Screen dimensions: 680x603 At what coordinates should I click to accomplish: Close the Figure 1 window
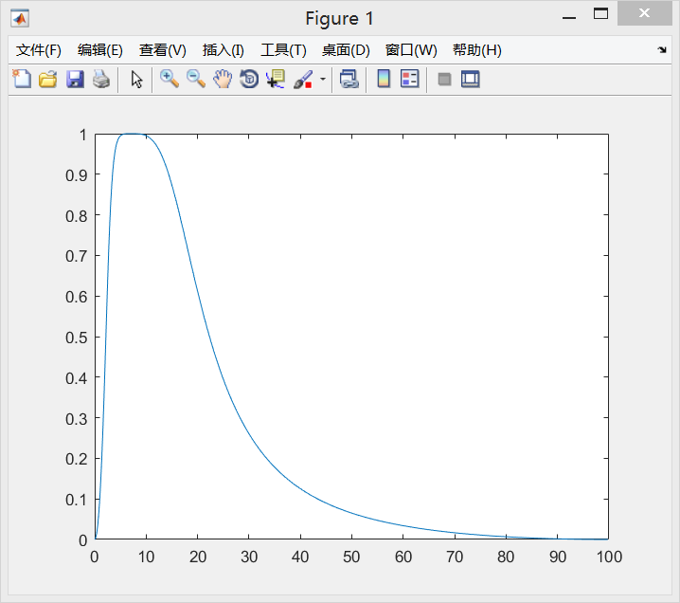point(644,13)
